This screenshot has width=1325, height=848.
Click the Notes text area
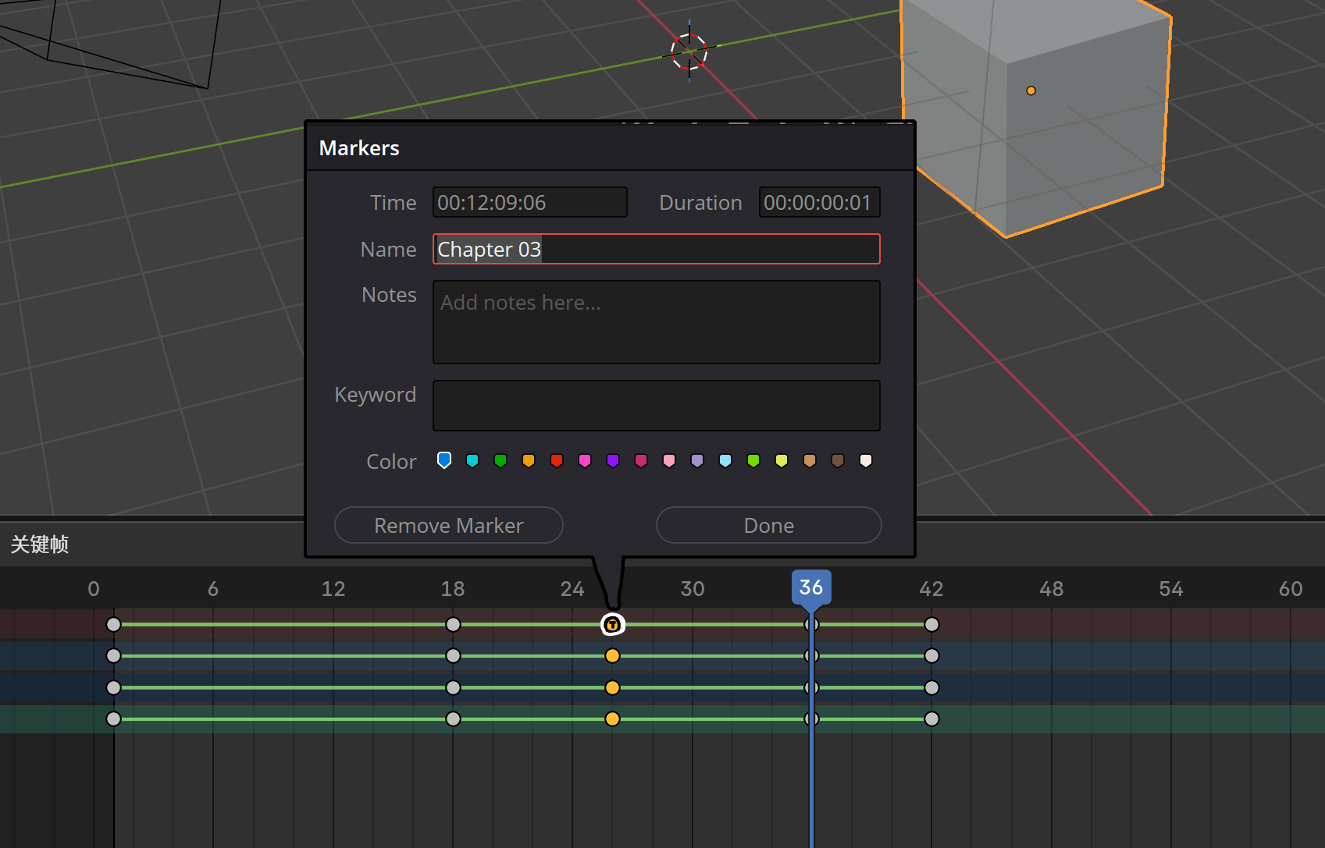click(x=657, y=322)
